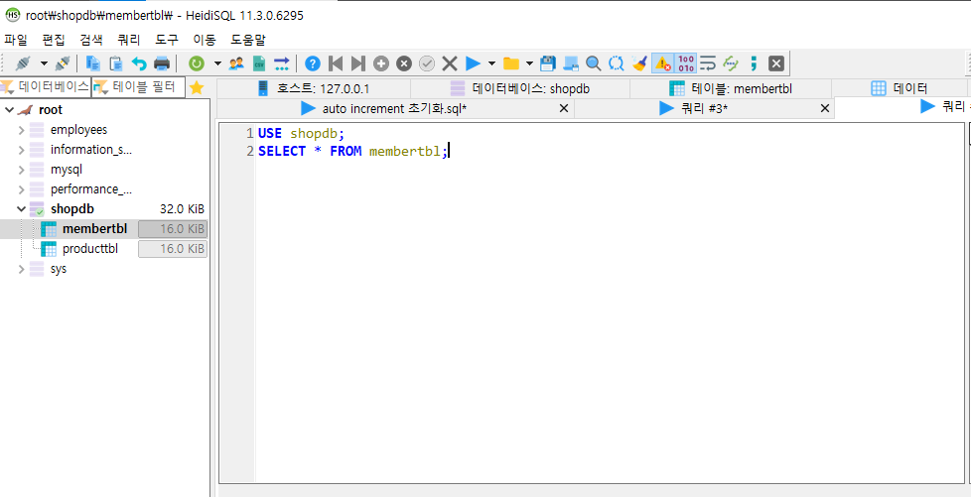Click the semicolon delimiter icon

pyautogui.click(x=754, y=63)
